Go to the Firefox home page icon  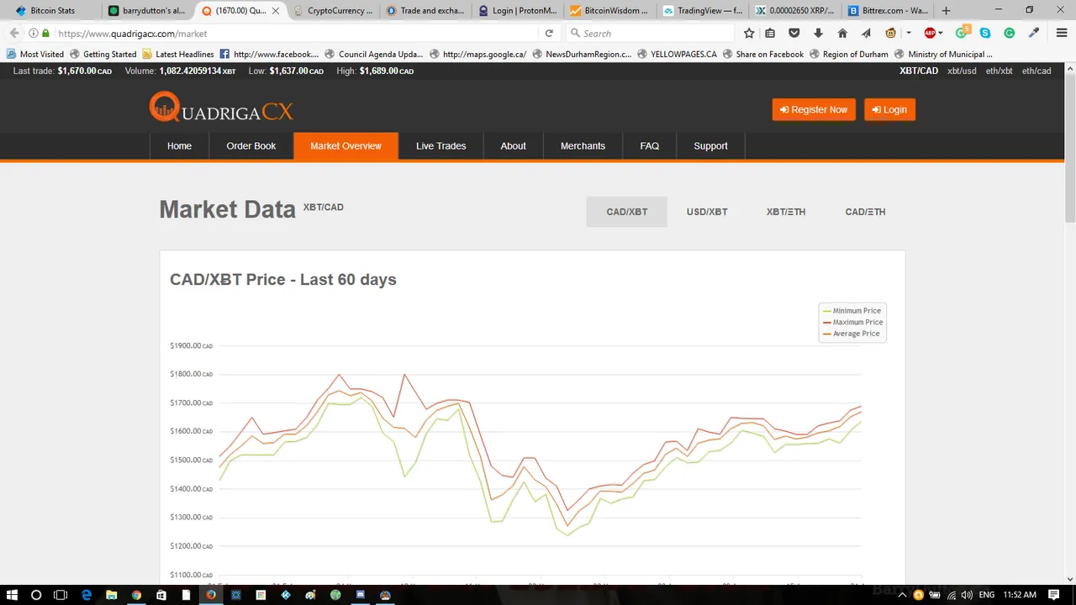[x=842, y=34]
